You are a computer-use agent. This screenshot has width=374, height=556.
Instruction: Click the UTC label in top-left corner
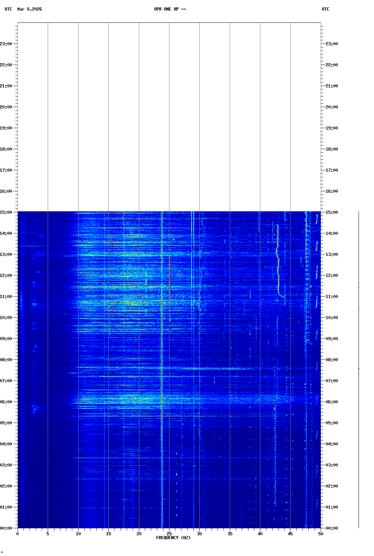point(8,9)
